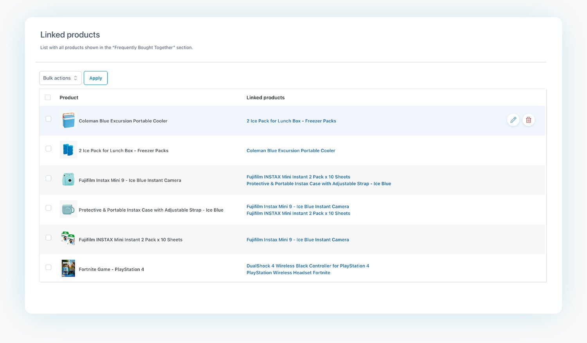587x343 pixels.
Task: Check the Coleman Blue Excursion Portable Cooler row checkbox
Action: pos(48,119)
